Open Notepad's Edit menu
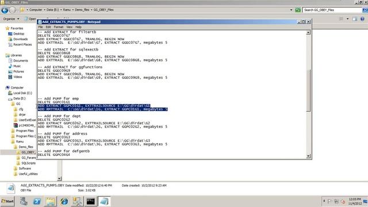 [x=48, y=27]
